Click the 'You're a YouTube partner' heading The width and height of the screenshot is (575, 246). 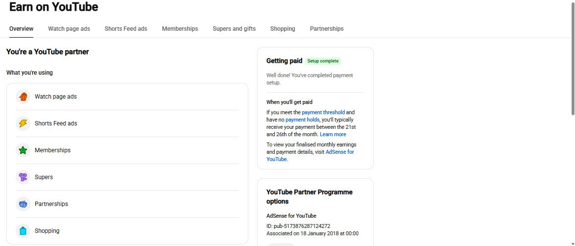(48, 52)
